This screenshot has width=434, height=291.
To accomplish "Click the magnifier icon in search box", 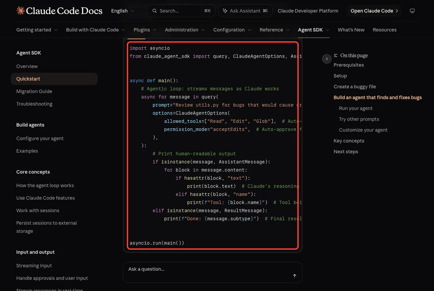I will point(155,11).
